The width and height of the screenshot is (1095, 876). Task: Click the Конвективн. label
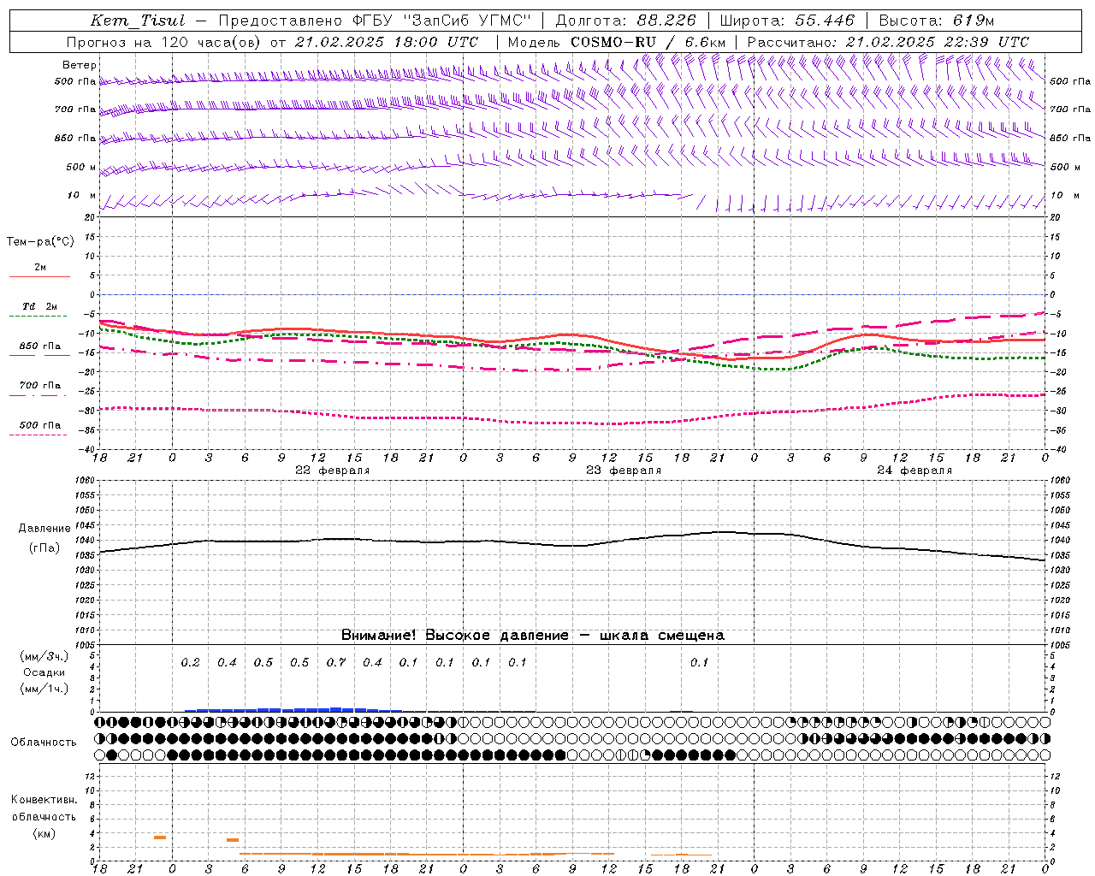click(x=44, y=800)
